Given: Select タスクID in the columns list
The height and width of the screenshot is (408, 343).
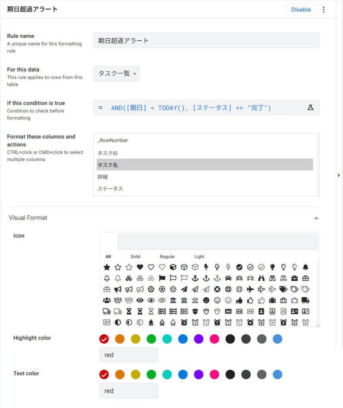Looking at the screenshot, I should click(107, 153).
